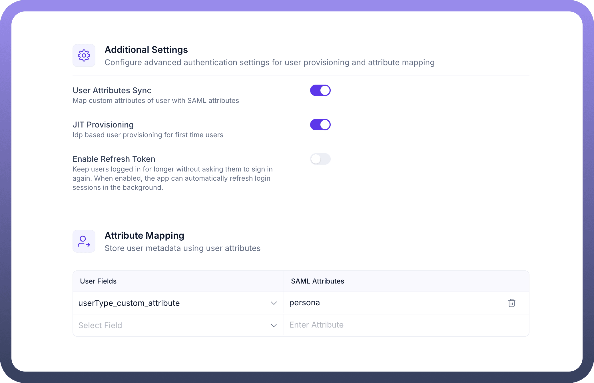Click the Enable Refresh Token label
Image resolution: width=594 pixels, height=383 pixels.
point(114,159)
